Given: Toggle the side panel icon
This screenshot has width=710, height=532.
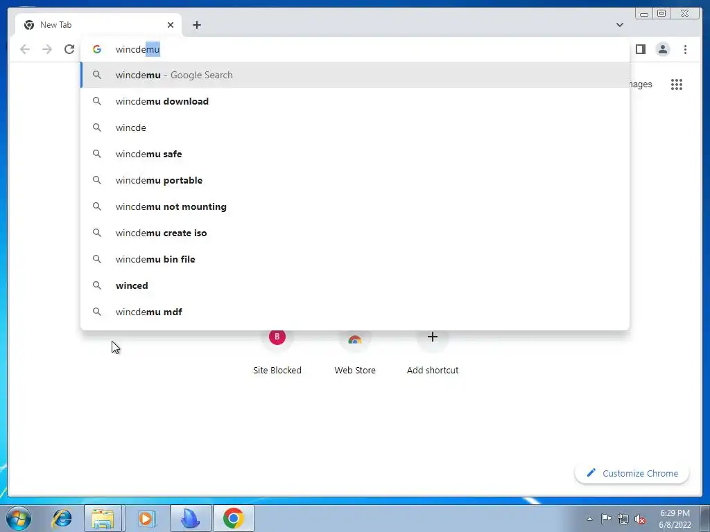Looking at the screenshot, I should tap(640, 49).
